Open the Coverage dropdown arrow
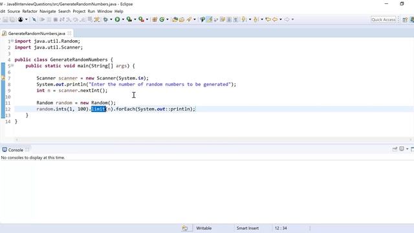 tap(135, 19)
